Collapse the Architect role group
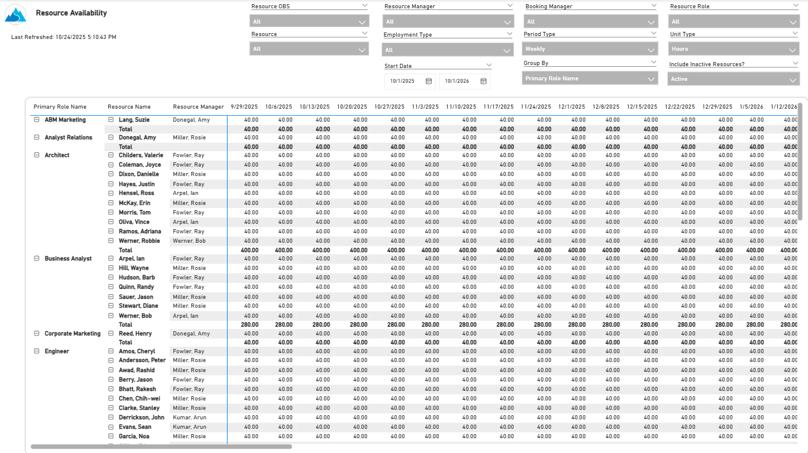 (37, 155)
